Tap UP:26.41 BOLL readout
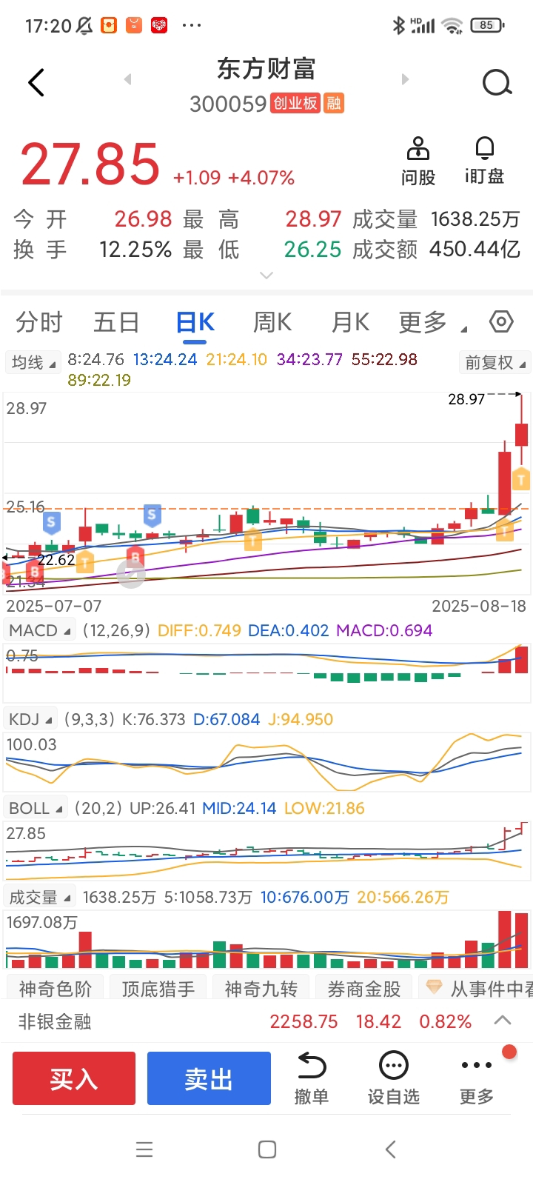 163,808
